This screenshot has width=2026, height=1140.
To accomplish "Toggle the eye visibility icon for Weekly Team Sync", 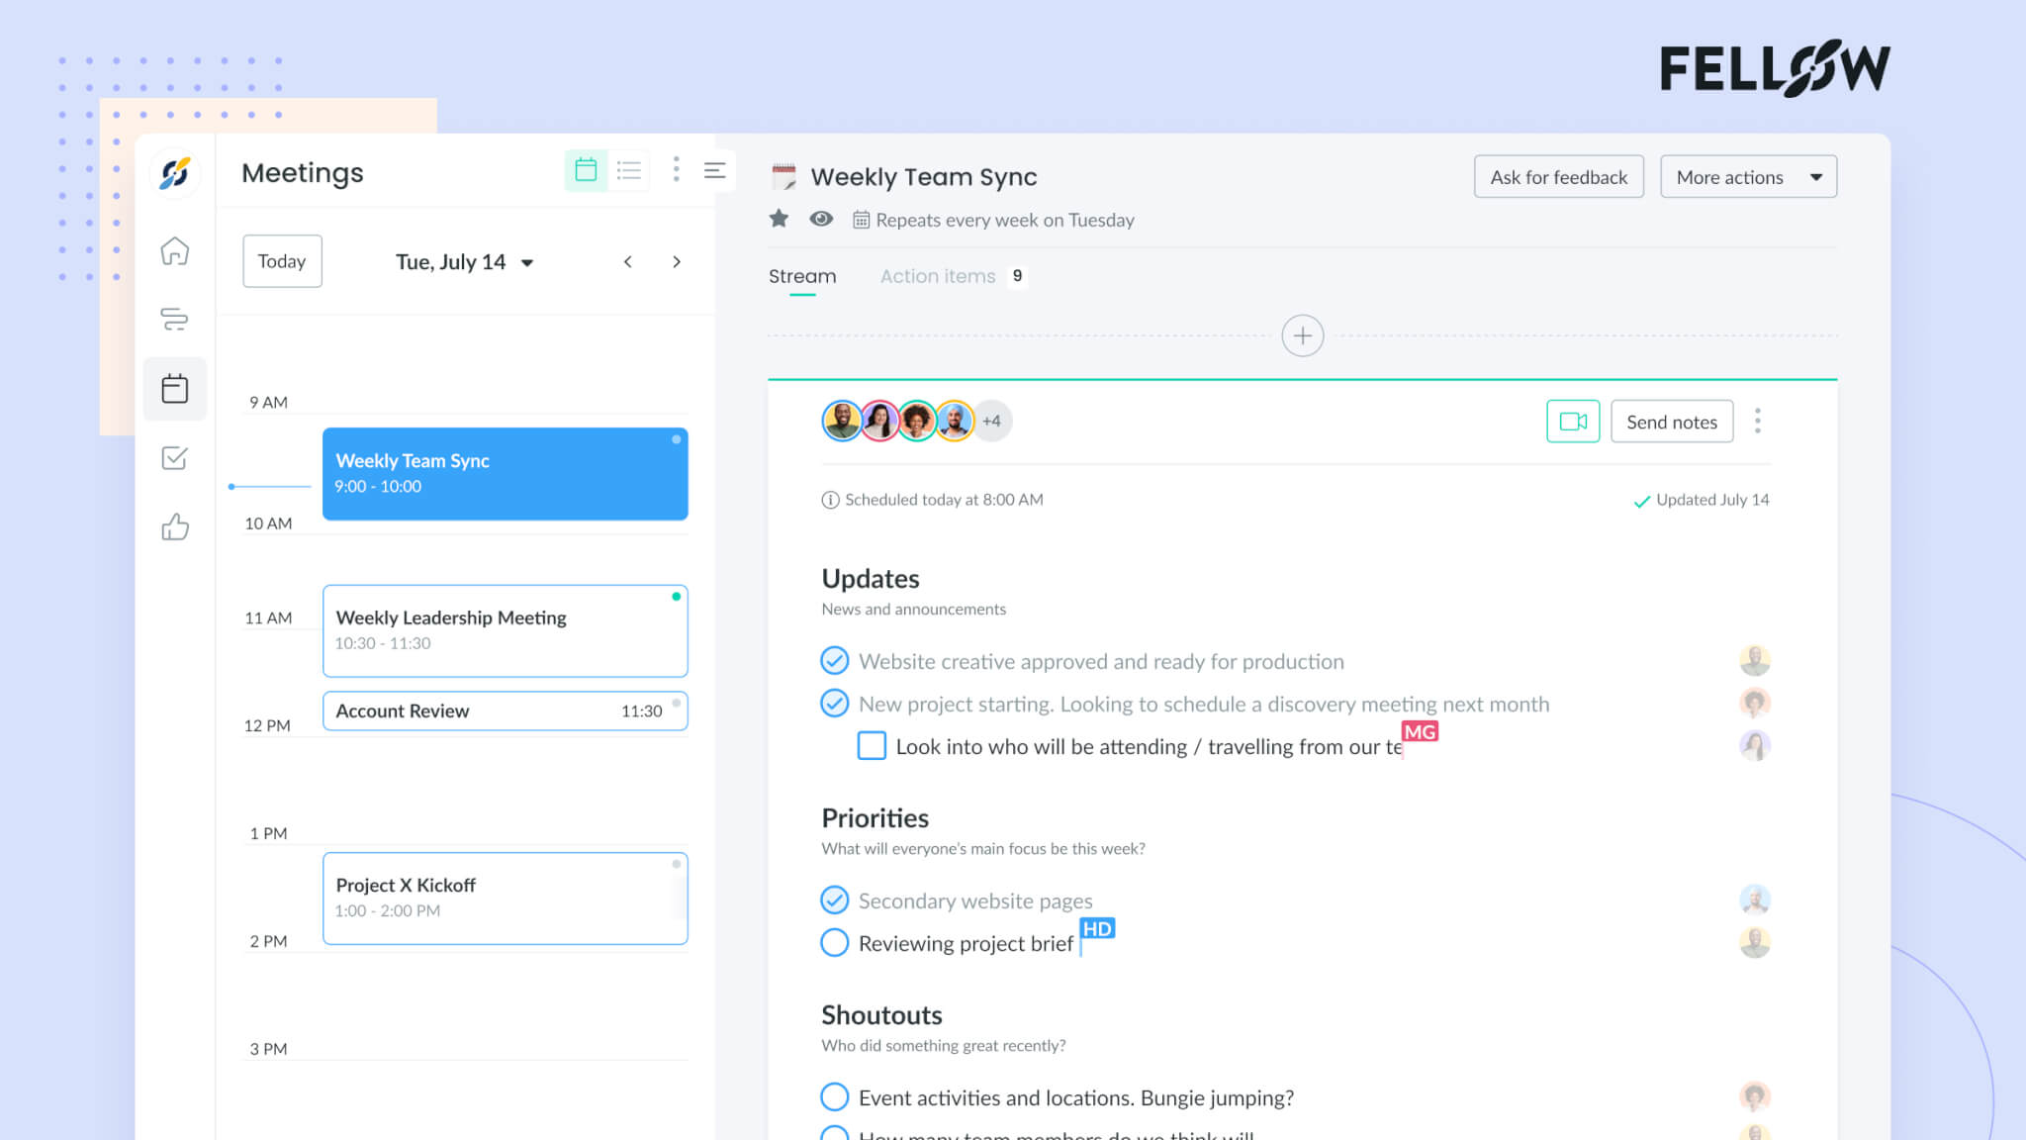I will 821,219.
